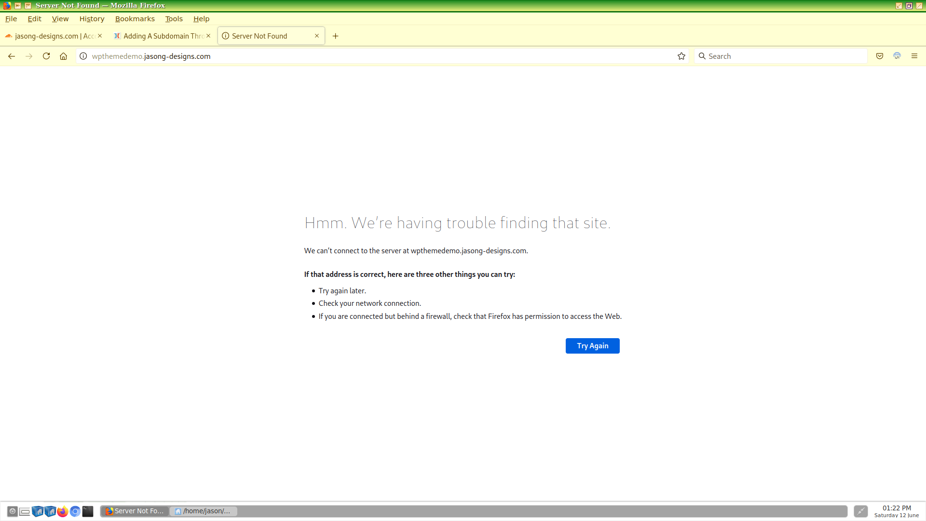
Task: Click the 'Try again later.' bullet
Action: (342, 291)
